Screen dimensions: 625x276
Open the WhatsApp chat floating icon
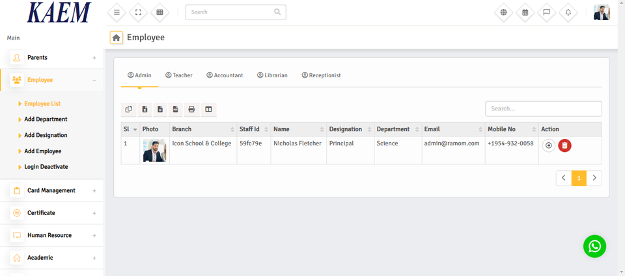click(x=594, y=246)
